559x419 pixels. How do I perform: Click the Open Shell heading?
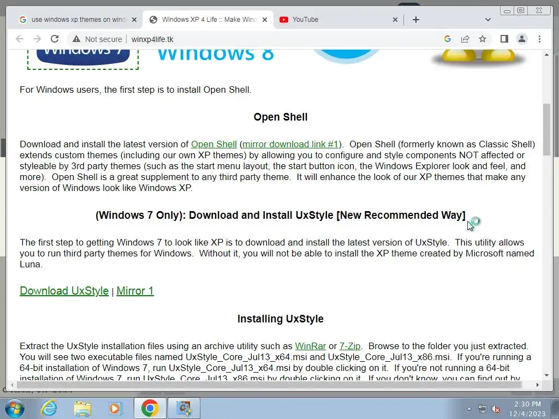[281, 117]
